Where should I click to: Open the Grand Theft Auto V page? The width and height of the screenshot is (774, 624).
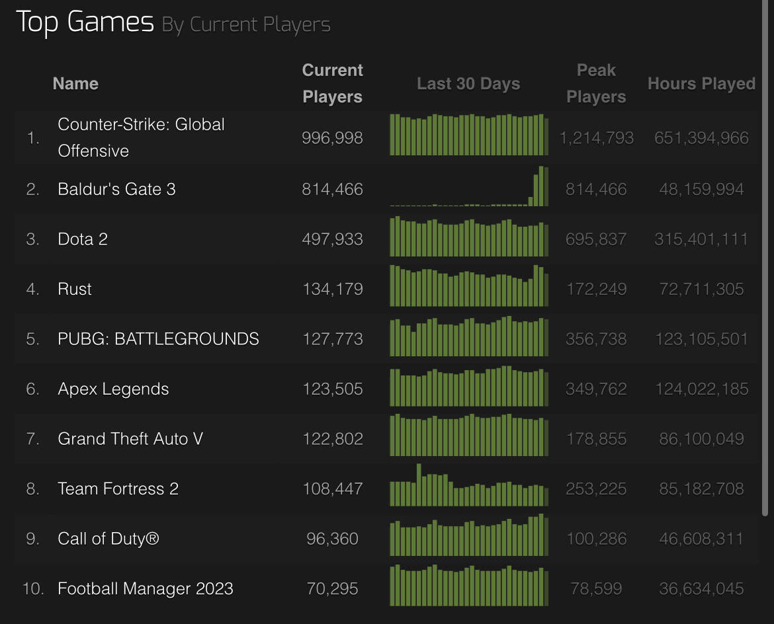point(130,439)
